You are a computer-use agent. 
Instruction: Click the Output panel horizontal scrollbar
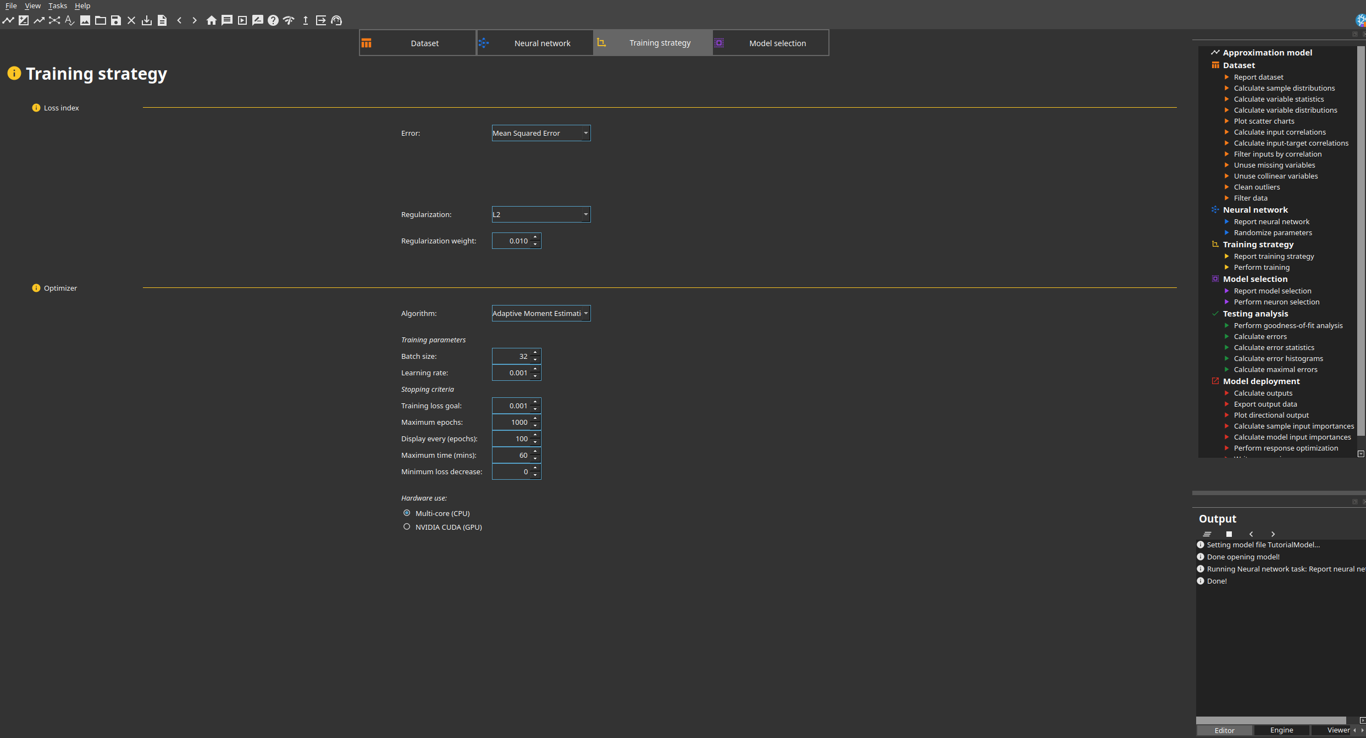[1270, 720]
